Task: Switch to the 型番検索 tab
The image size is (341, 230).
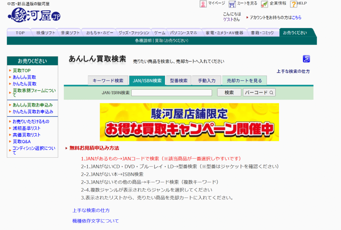Action: coord(178,81)
